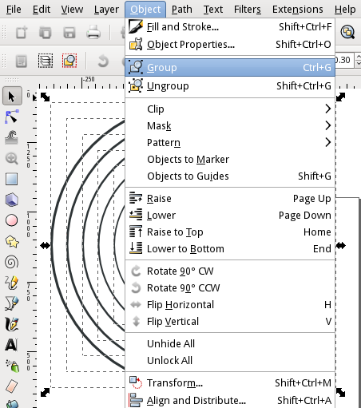361x408 pixels.
Task: Select the Selector arrow tool
Action: coord(12,96)
